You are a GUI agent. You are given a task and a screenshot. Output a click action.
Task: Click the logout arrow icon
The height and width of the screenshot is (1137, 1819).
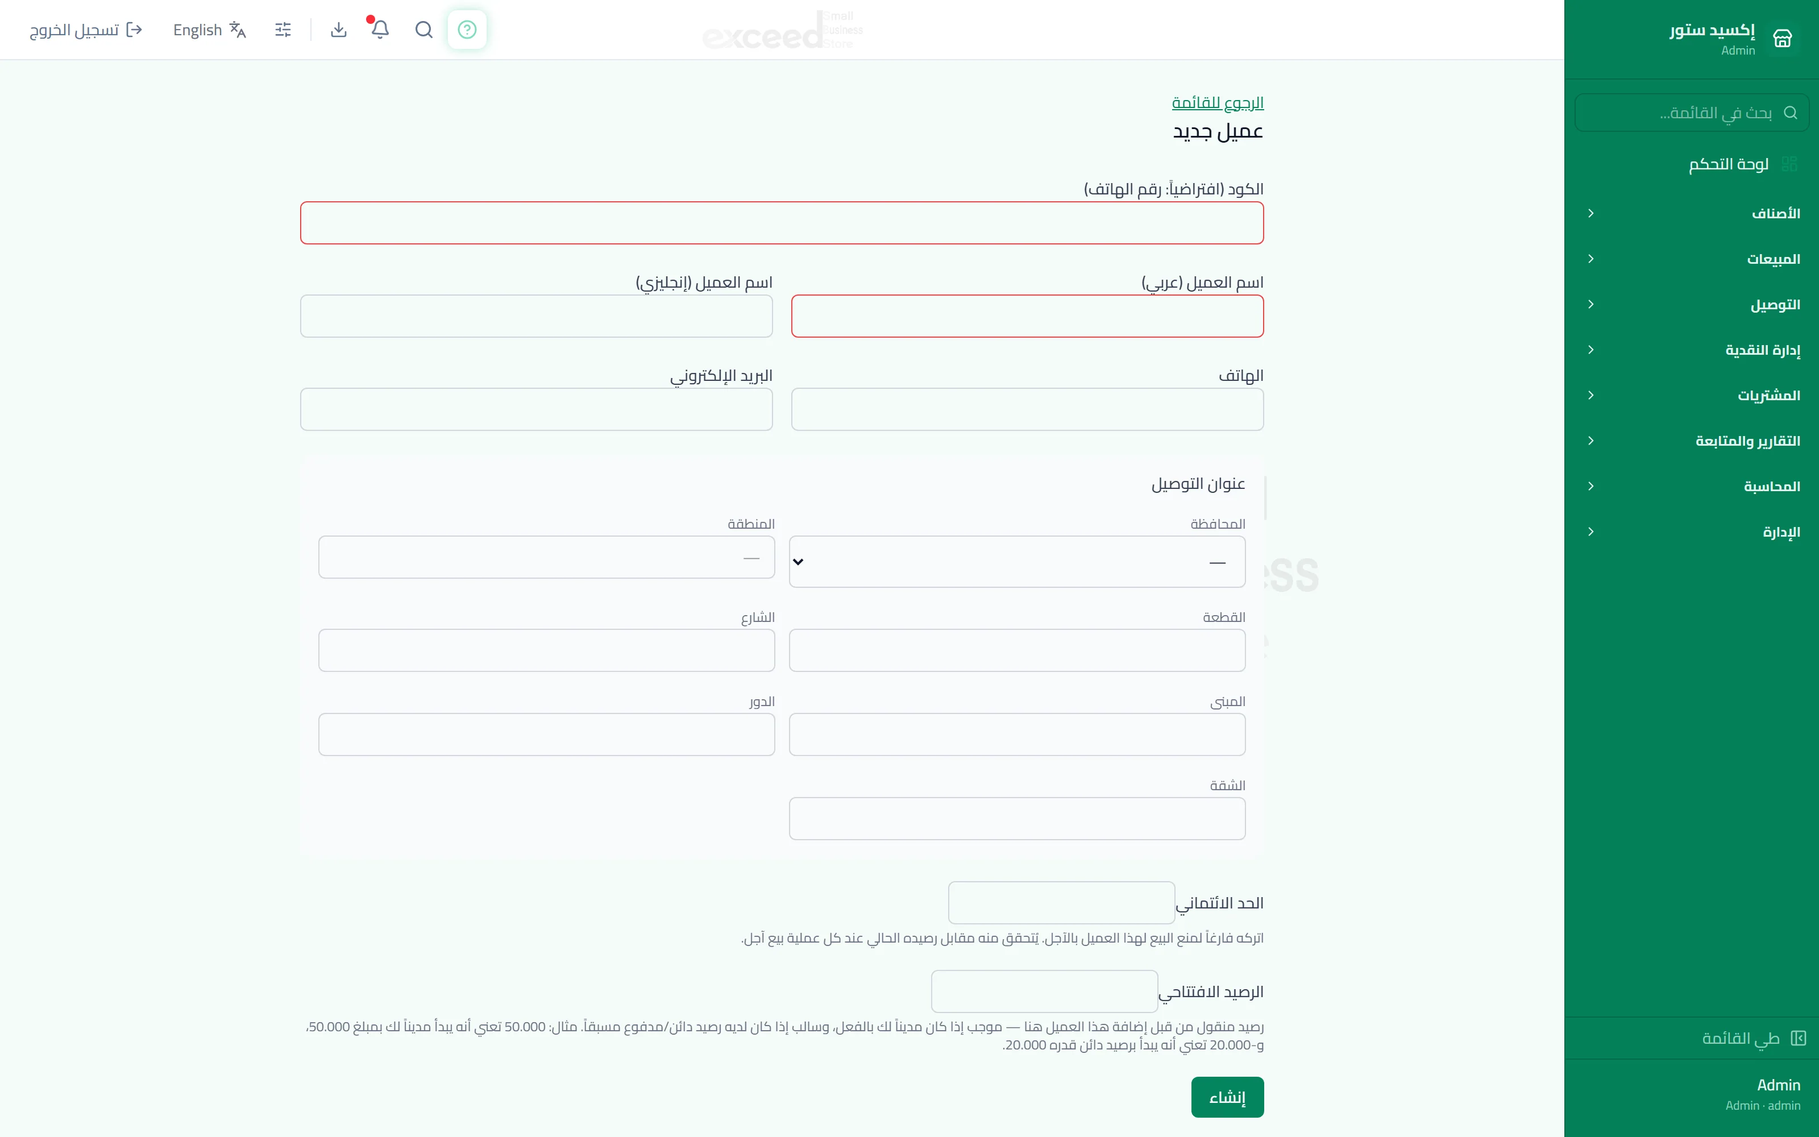[135, 30]
